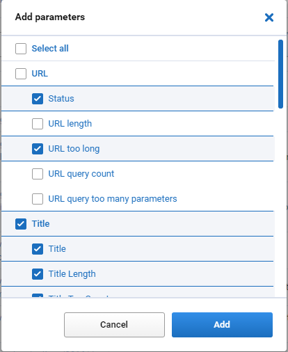Check the Select all checkbox
The image size is (288, 352).
point(21,49)
